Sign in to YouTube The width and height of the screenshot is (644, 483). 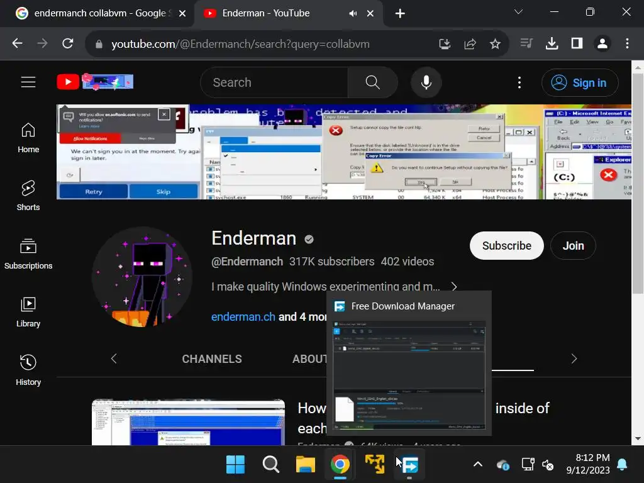pos(580,83)
